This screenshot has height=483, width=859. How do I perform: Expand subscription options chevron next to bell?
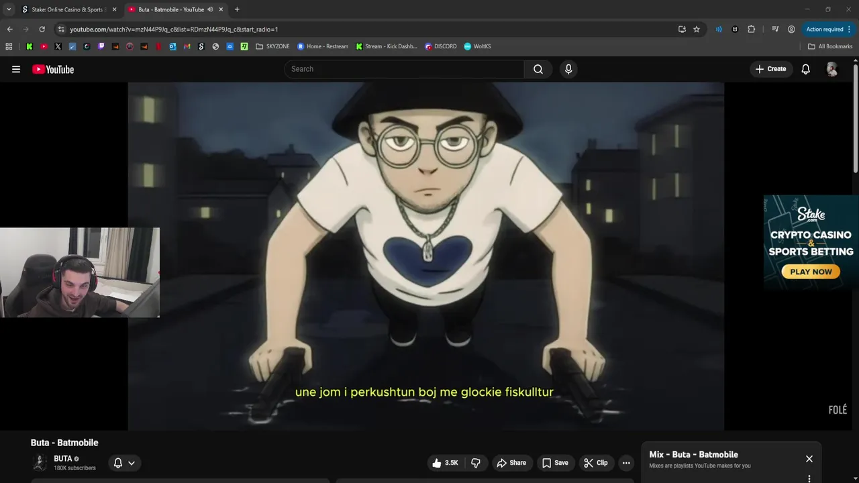[x=132, y=463]
